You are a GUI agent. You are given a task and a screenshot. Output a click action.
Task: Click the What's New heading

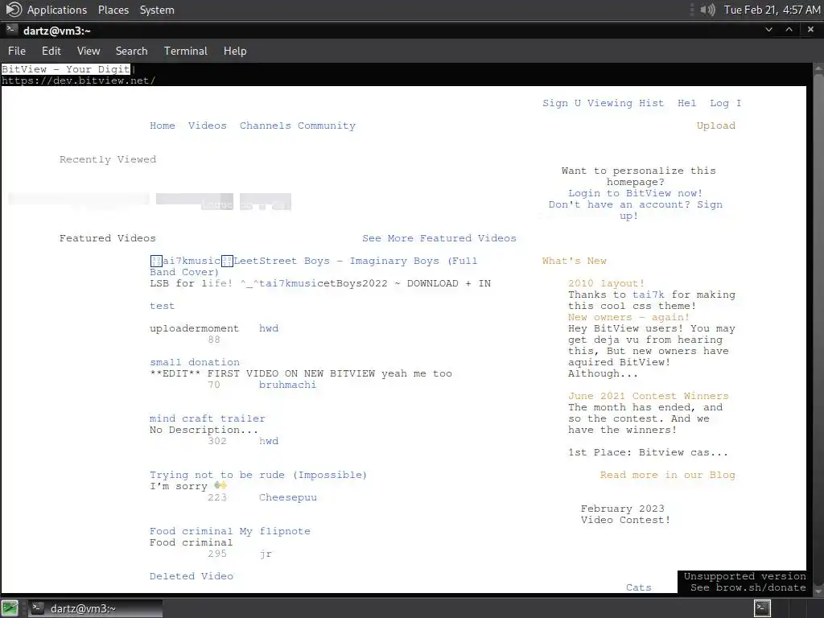[574, 261]
